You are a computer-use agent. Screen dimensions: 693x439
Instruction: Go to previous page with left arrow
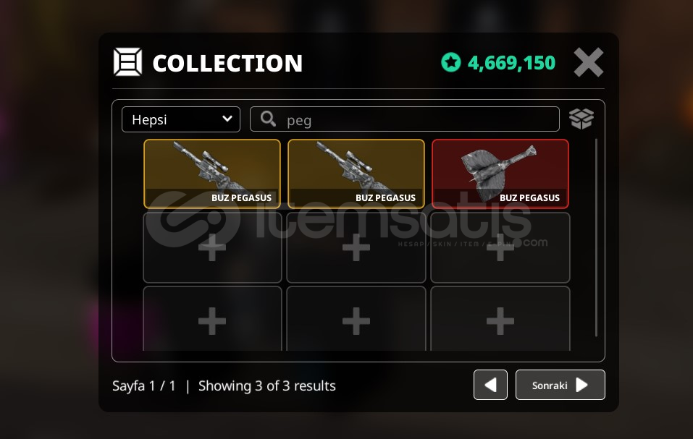point(490,385)
